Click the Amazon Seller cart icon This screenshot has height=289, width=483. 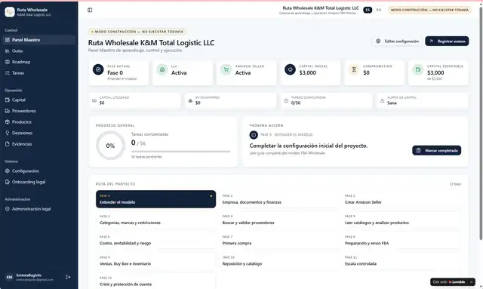226,69
